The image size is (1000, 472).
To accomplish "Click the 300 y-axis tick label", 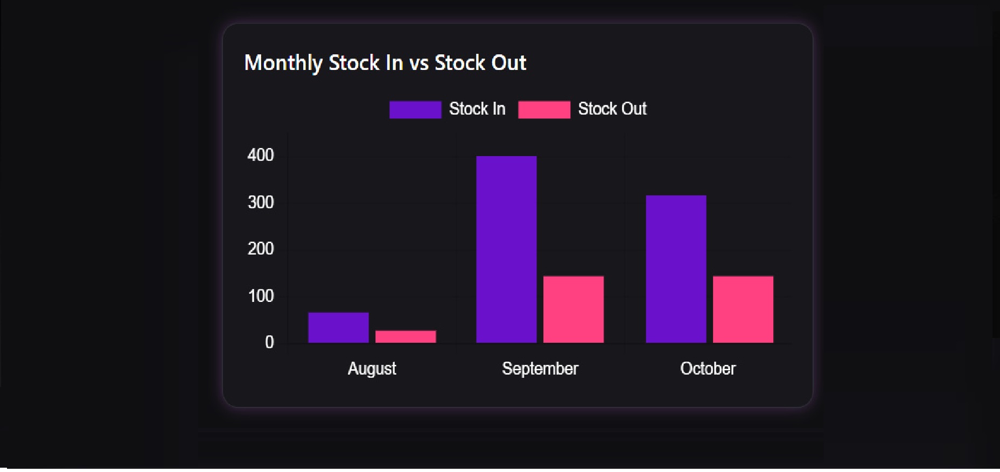I will coord(261,202).
